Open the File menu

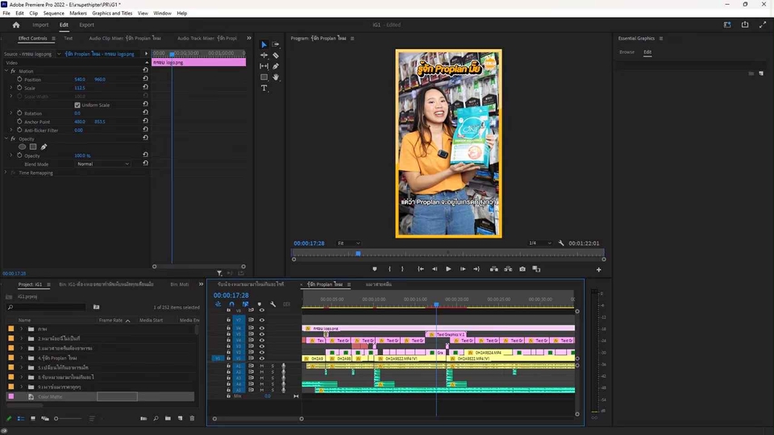click(6, 14)
